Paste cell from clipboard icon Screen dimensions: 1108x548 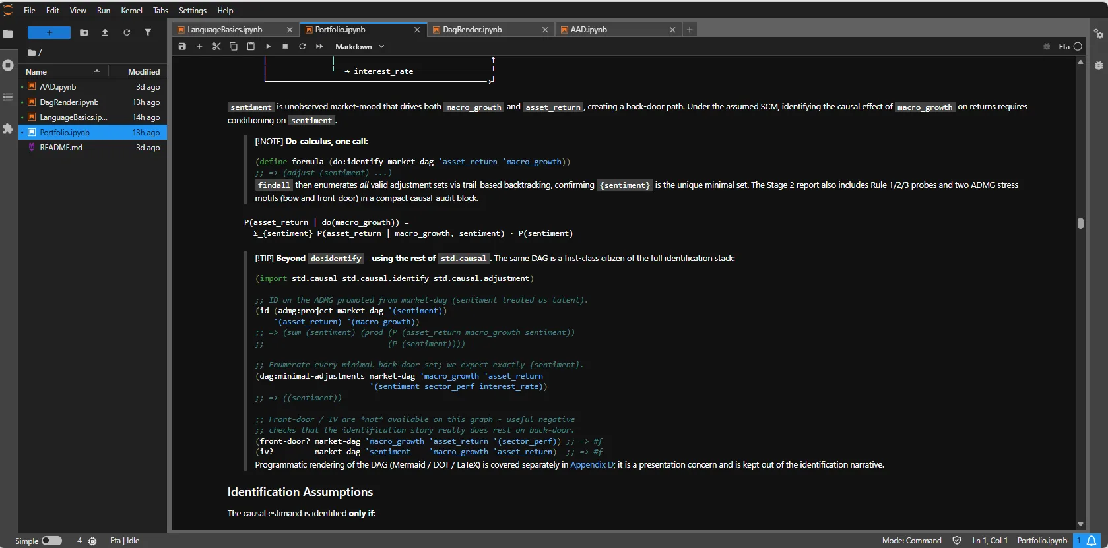pos(251,46)
